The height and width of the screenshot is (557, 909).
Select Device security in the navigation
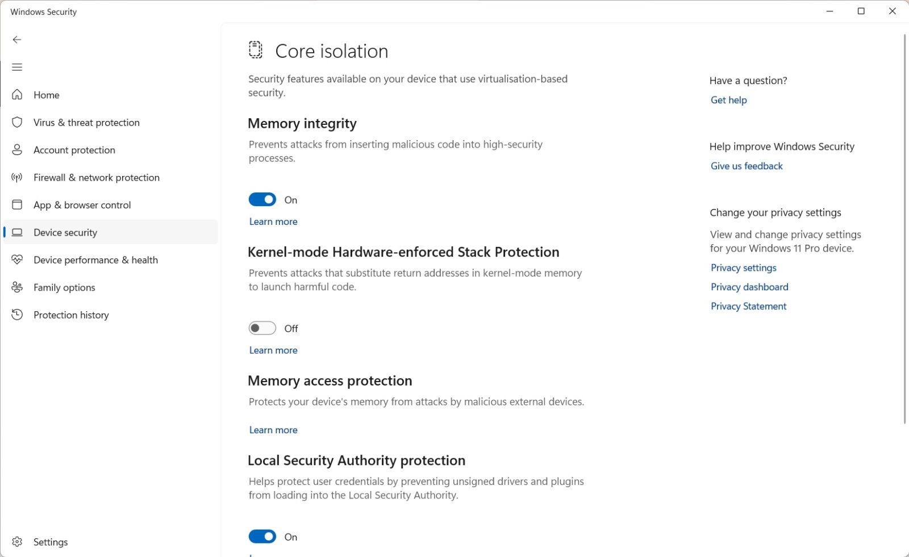coord(65,232)
